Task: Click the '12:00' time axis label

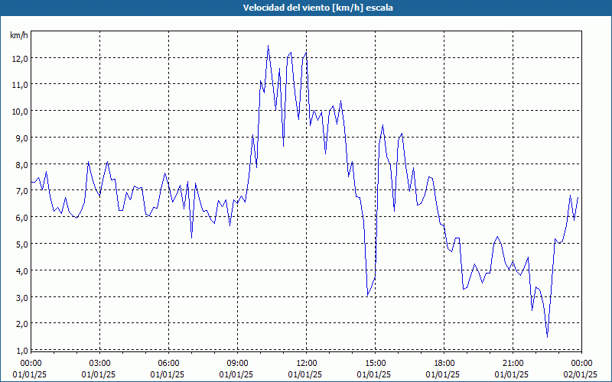Action: [307, 364]
